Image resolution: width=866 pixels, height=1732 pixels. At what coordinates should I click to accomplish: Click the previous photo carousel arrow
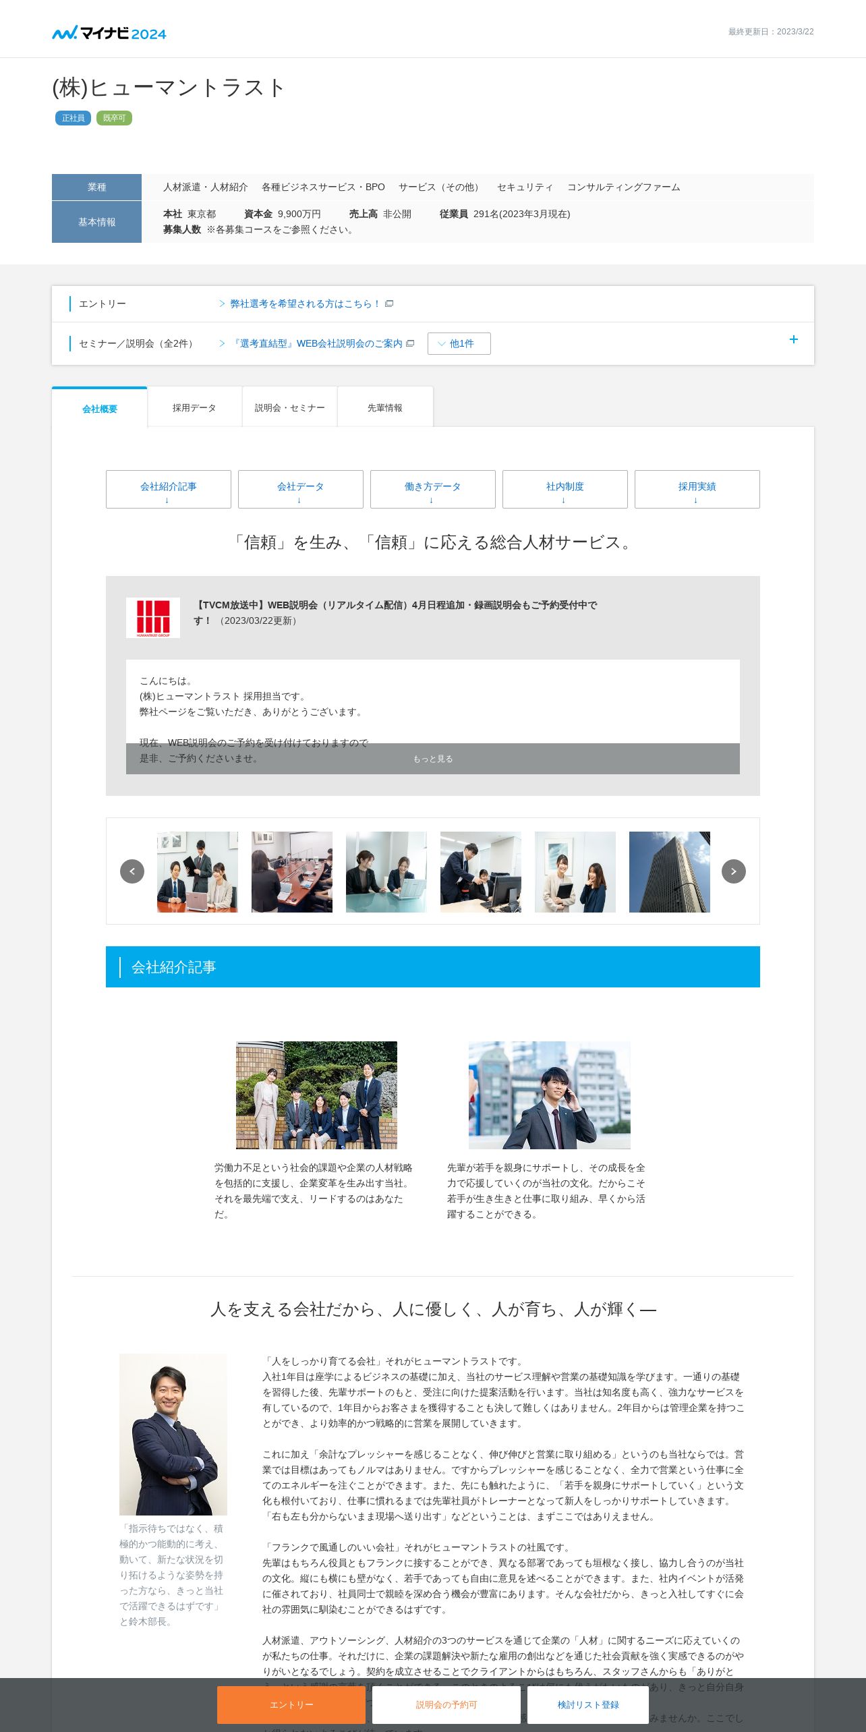(132, 871)
